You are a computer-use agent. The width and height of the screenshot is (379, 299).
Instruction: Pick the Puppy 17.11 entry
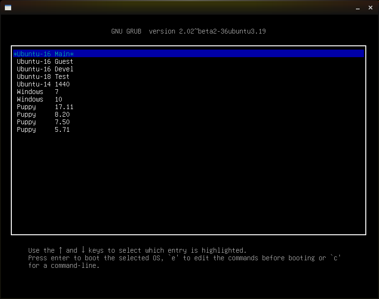tap(45, 107)
